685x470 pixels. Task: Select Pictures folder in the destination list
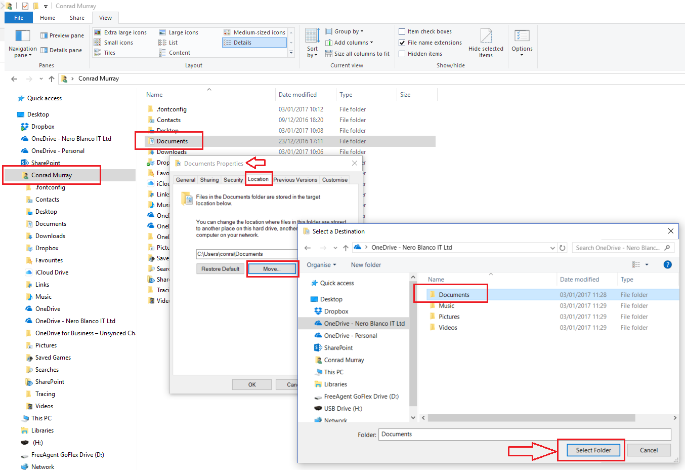tap(449, 317)
